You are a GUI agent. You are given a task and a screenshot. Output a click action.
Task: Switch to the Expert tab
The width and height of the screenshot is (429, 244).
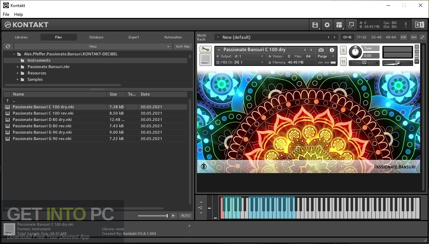tap(133, 37)
